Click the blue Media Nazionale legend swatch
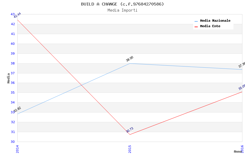 tap(196, 21)
